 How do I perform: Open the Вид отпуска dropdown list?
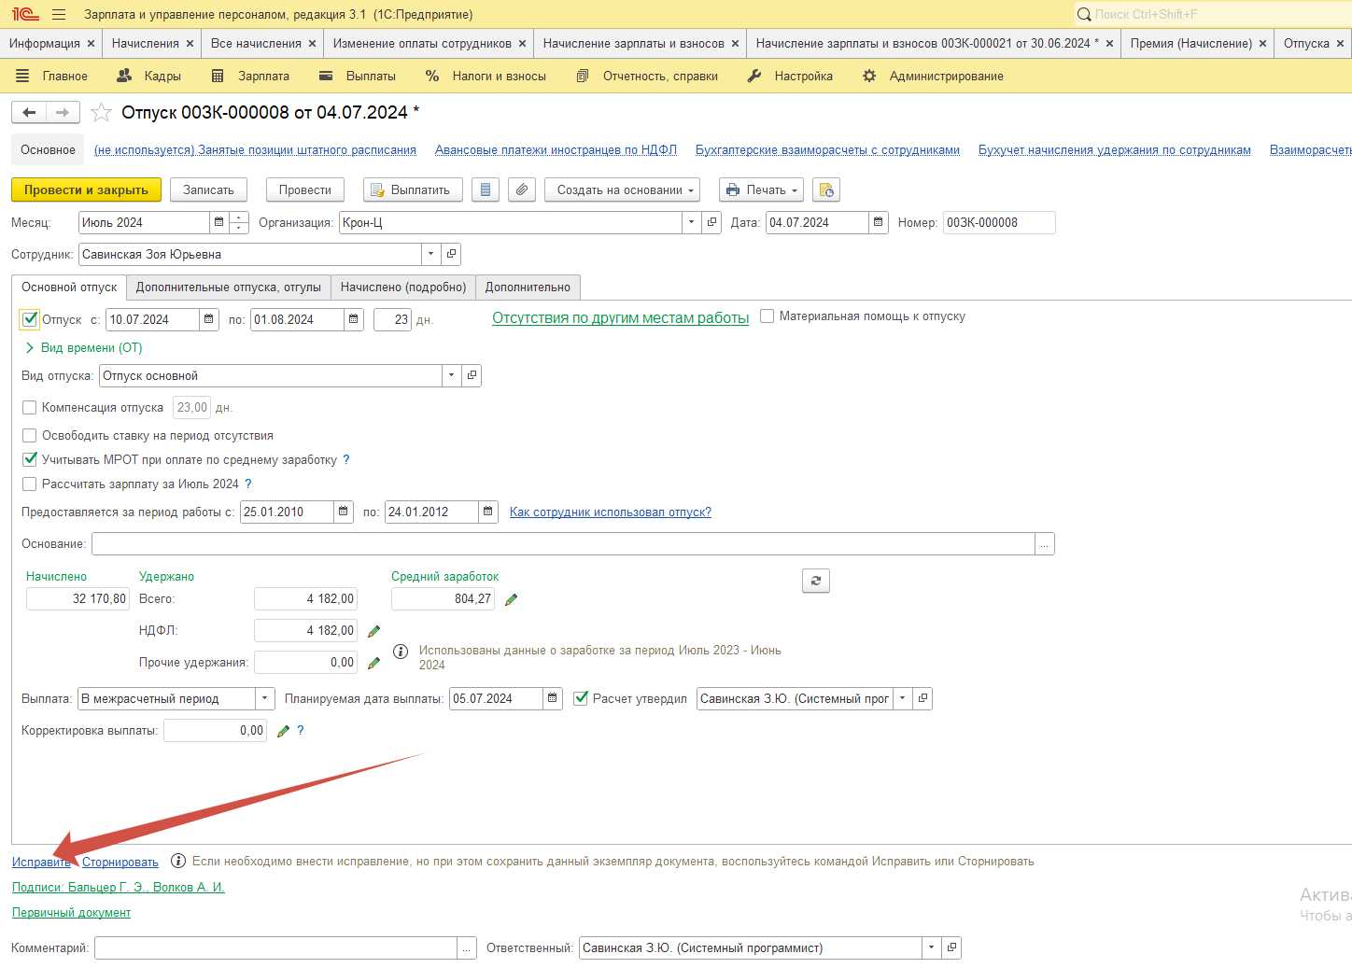coord(451,375)
